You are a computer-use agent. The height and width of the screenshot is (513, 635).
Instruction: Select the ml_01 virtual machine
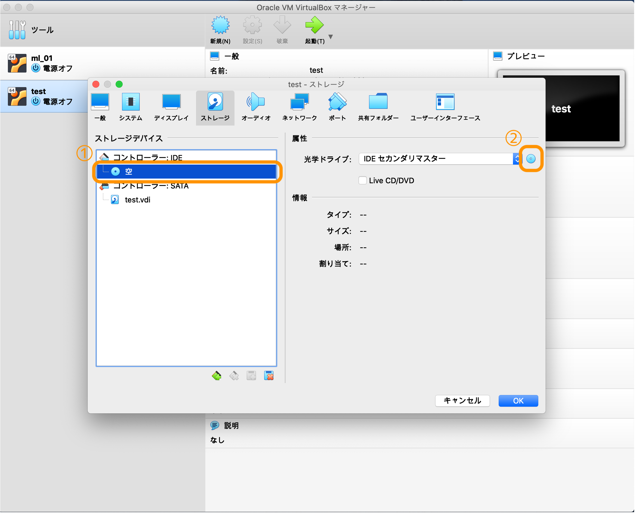click(x=44, y=63)
